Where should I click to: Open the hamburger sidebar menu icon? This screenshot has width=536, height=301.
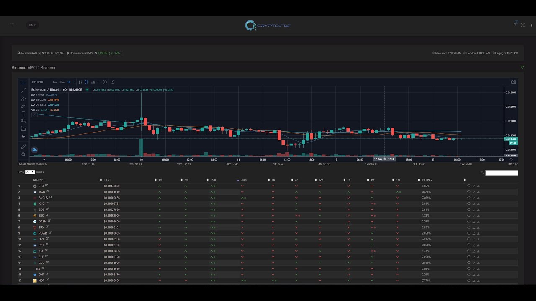click(12, 25)
